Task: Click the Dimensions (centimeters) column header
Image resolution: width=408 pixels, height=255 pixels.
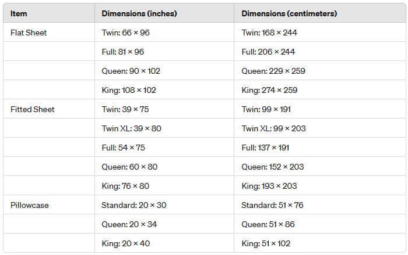Action: [289, 13]
